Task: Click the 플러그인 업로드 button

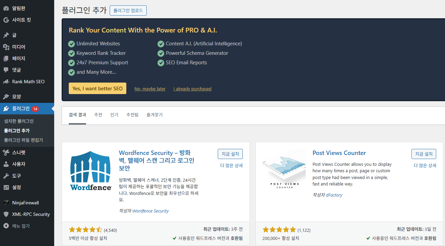Action: coord(128,10)
